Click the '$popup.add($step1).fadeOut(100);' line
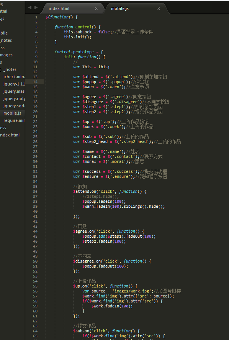229x340 pixels. point(119,237)
